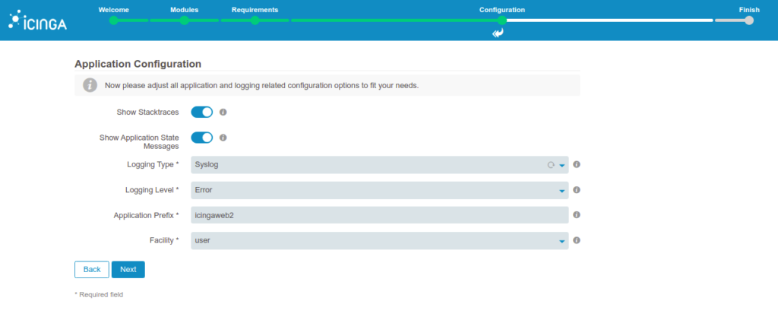Click info icon for Application Prefix
The height and width of the screenshot is (320, 778).
coord(577,215)
